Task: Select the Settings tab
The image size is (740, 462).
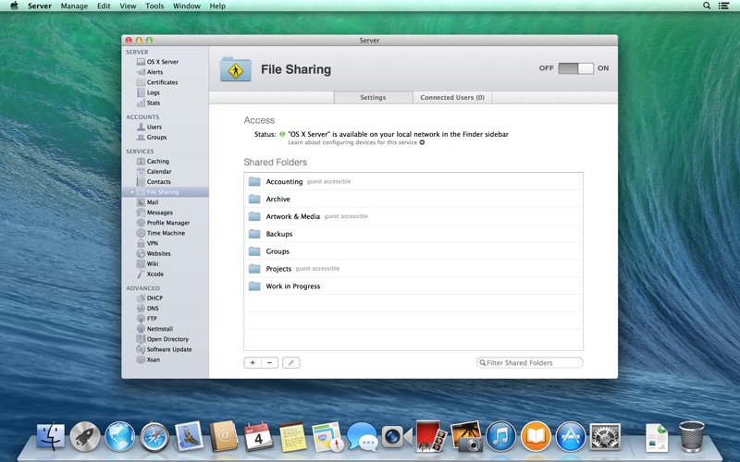Action: [x=373, y=97]
